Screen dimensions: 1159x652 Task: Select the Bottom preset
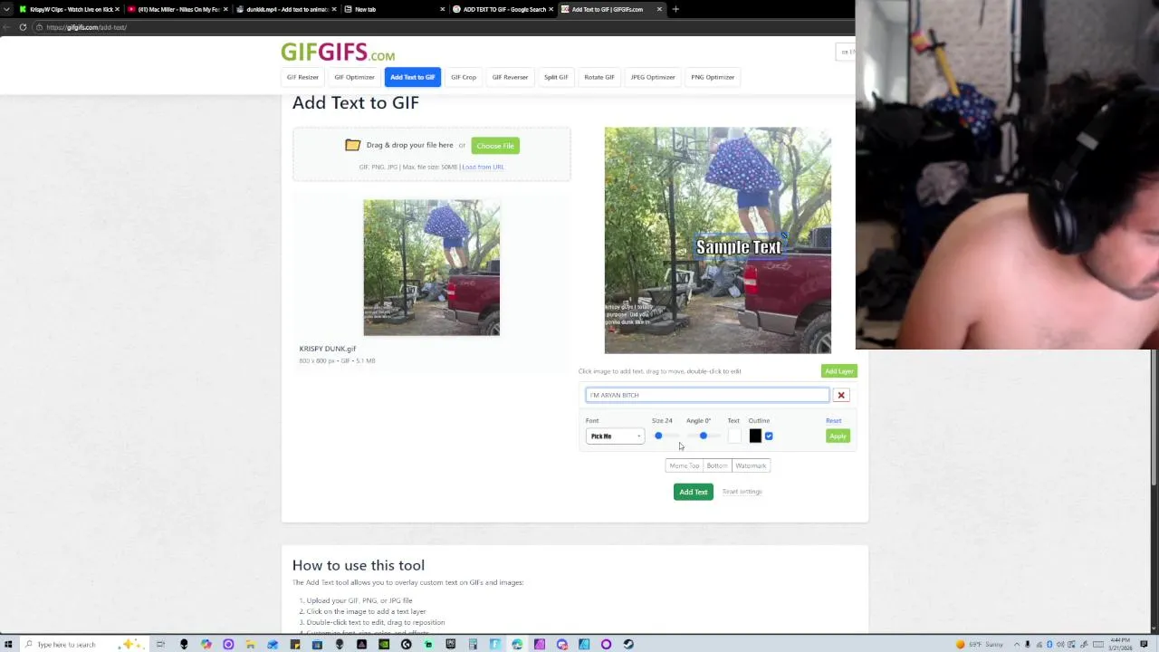[717, 465]
